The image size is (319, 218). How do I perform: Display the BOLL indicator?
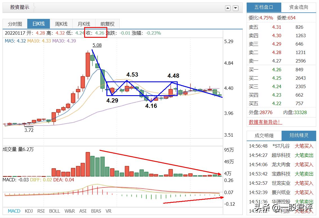[x=55, y=211]
